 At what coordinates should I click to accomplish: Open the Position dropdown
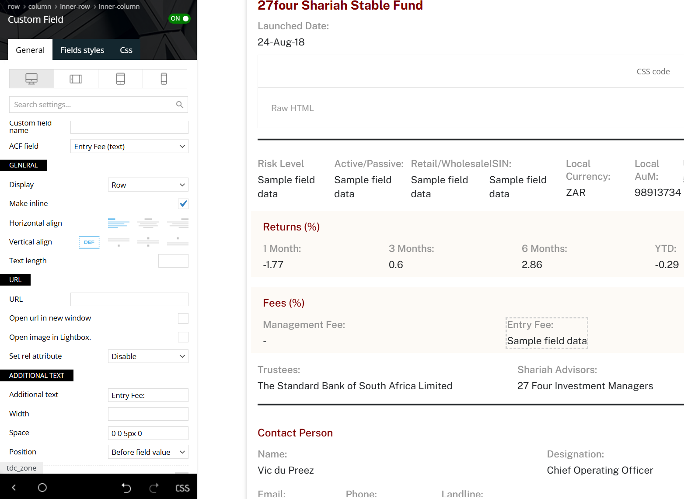(x=148, y=452)
